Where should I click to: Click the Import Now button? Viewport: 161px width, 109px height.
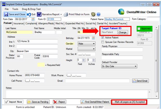pos(14,102)
